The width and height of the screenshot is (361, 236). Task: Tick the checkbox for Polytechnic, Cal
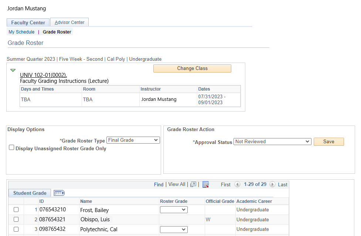point(16,229)
